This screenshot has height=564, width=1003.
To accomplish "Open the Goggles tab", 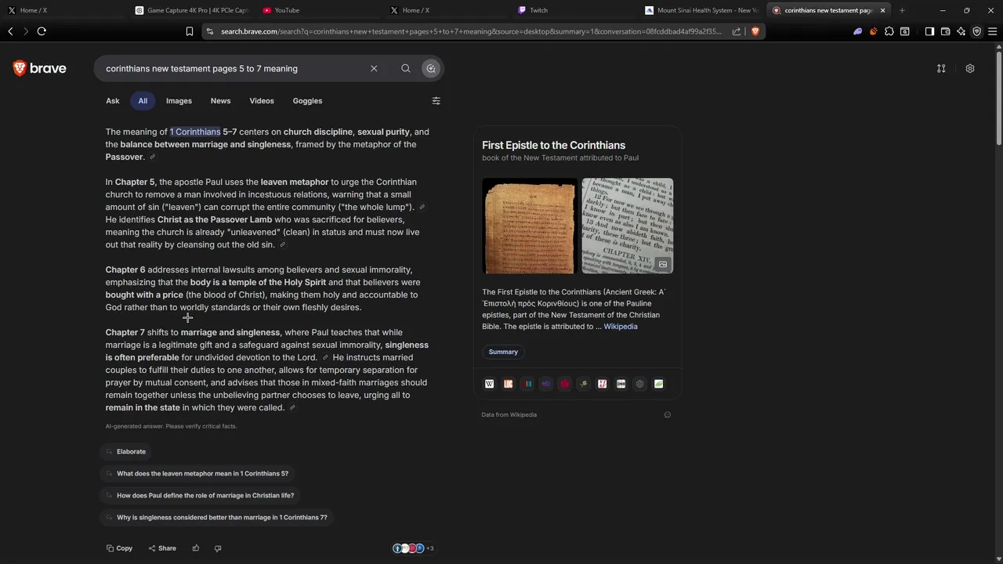I will point(307,101).
